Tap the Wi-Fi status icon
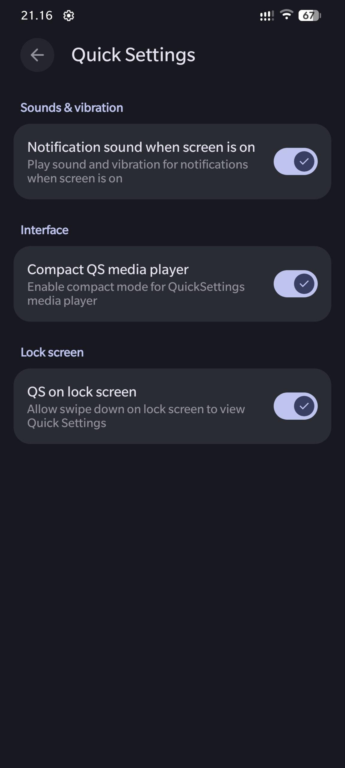345x768 pixels. pyautogui.click(x=286, y=14)
